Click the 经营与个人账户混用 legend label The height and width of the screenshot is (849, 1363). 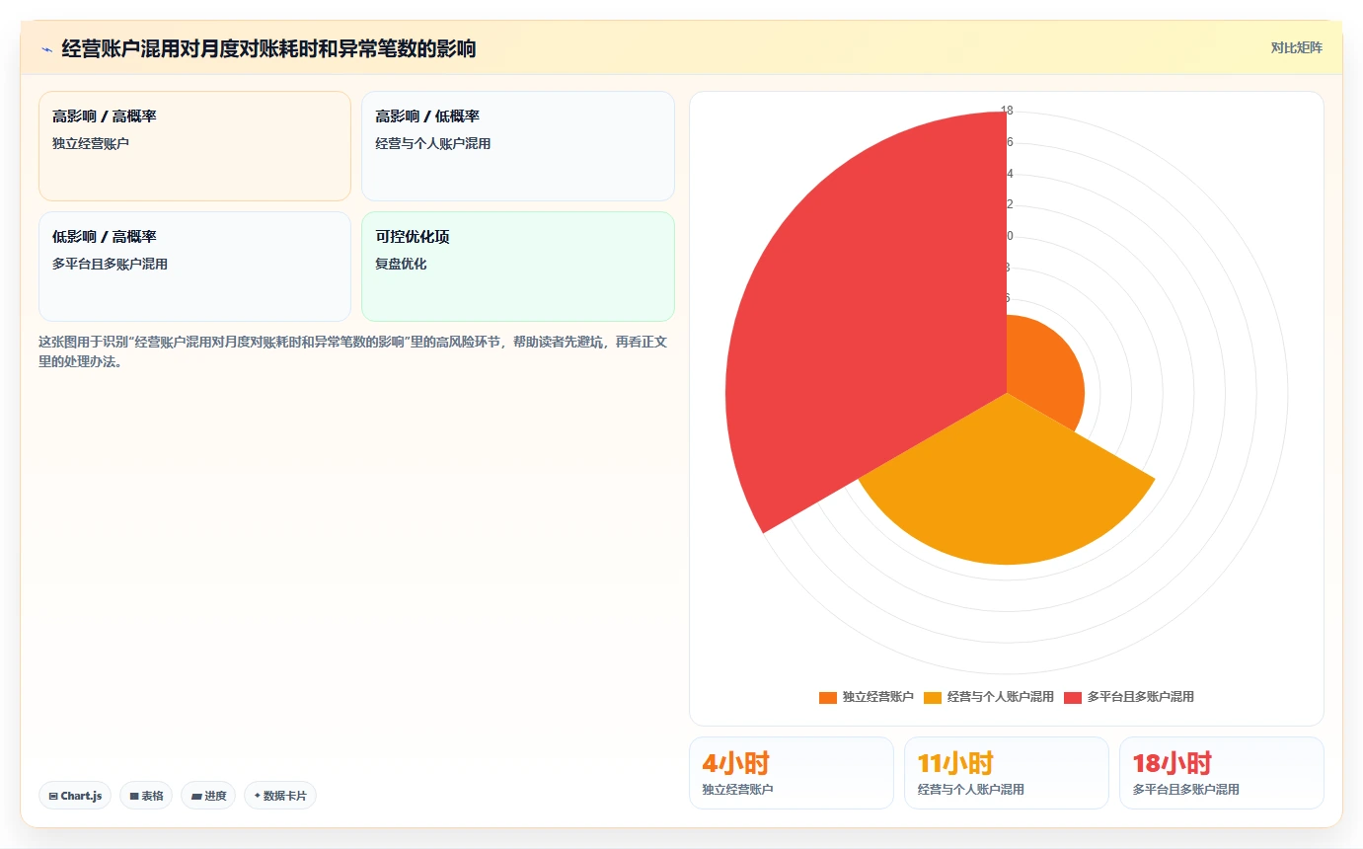click(1000, 697)
